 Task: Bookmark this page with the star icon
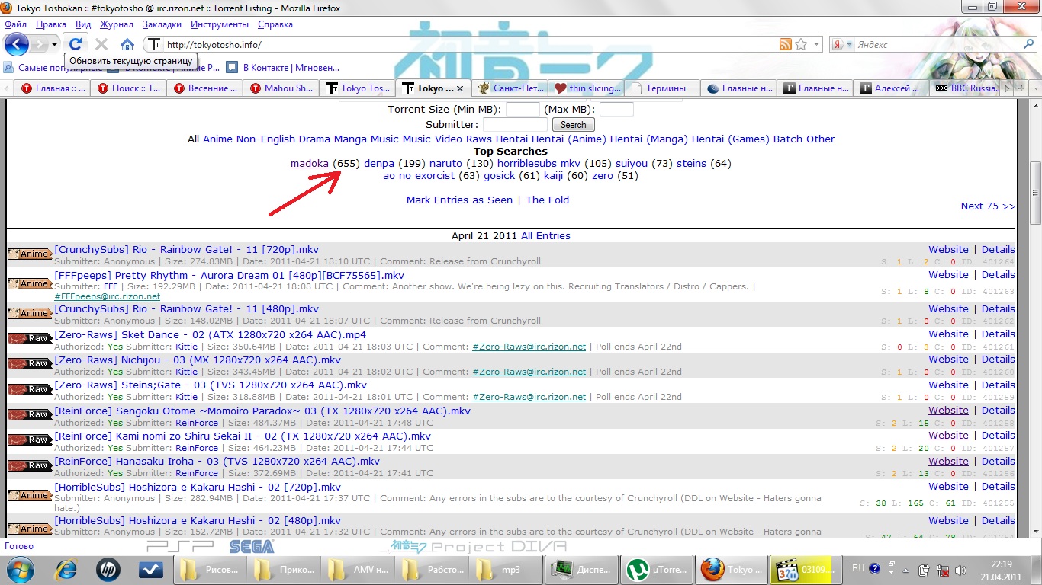(800, 44)
